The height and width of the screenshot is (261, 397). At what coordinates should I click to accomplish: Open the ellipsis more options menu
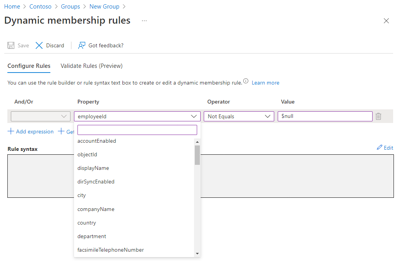[x=144, y=21]
